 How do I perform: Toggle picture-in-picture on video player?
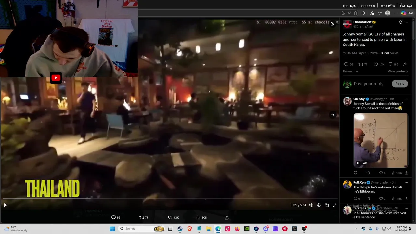pos(327,205)
